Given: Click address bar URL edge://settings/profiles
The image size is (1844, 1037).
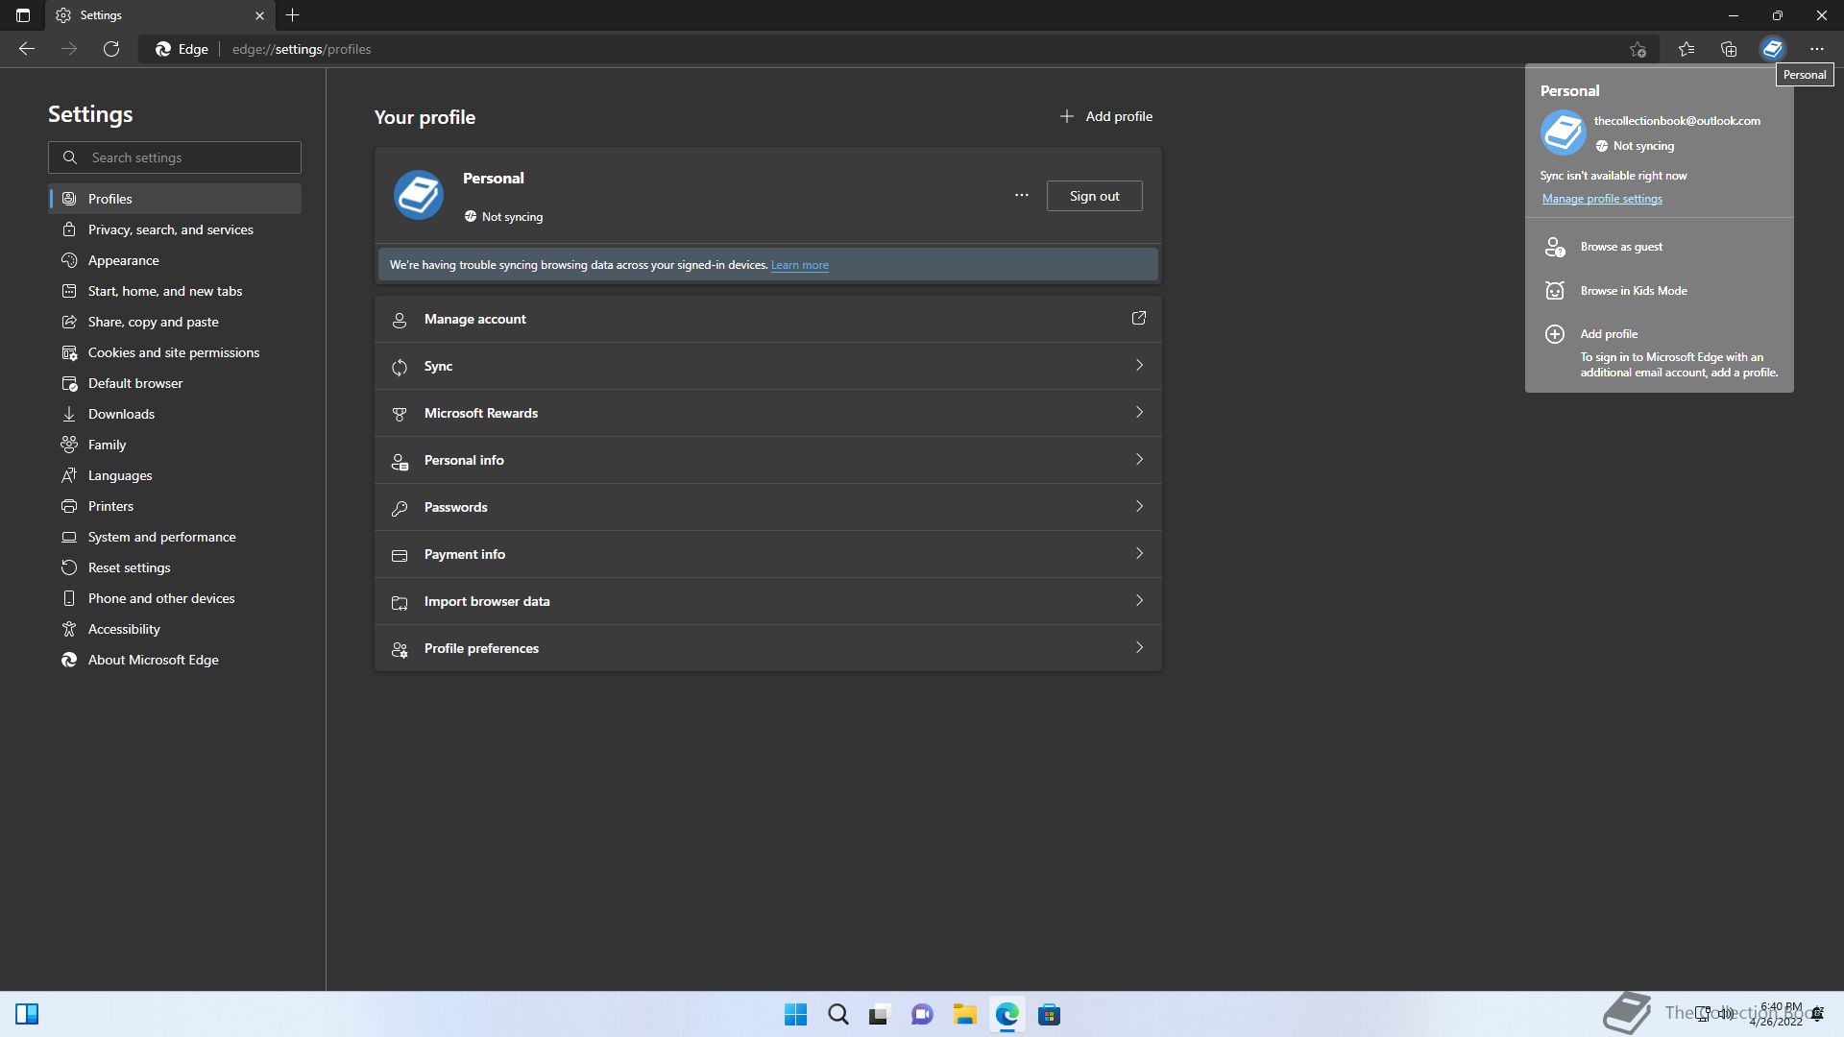Looking at the screenshot, I should [302, 49].
